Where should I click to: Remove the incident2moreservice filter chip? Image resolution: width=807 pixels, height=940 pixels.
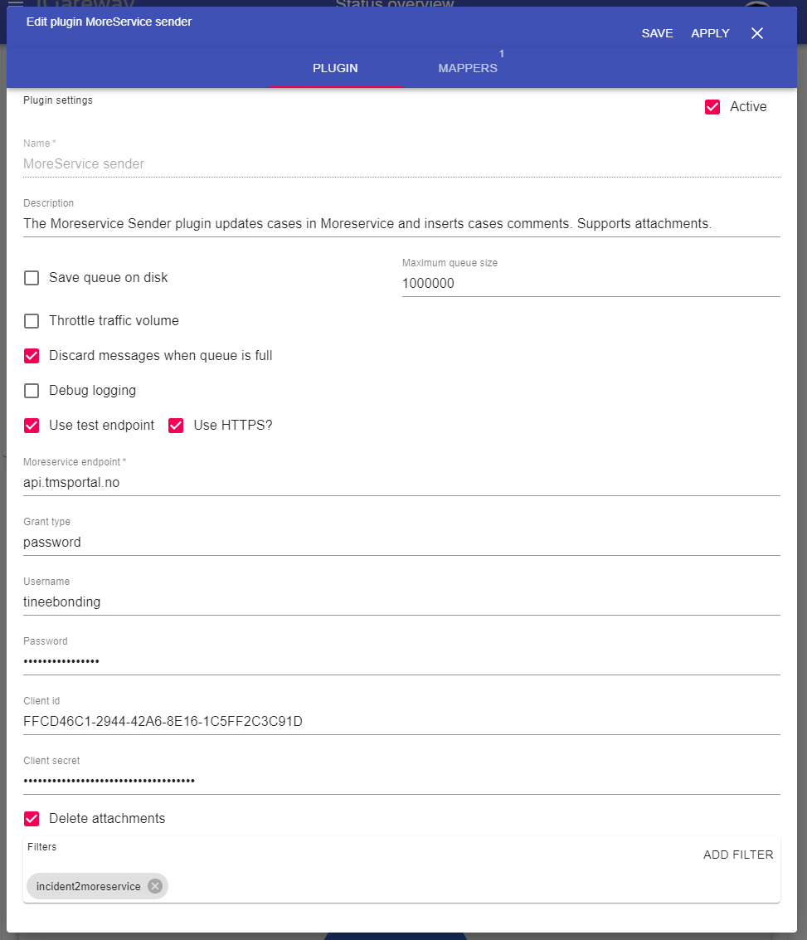click(155, 886)
